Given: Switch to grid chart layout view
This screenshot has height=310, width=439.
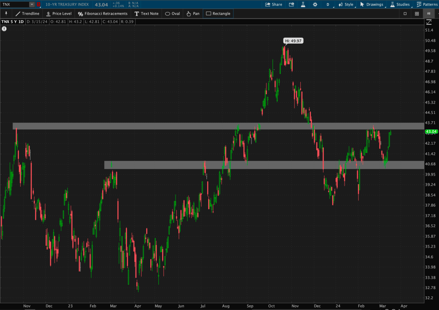Looking at the screenshot, I should pos(417,14).
